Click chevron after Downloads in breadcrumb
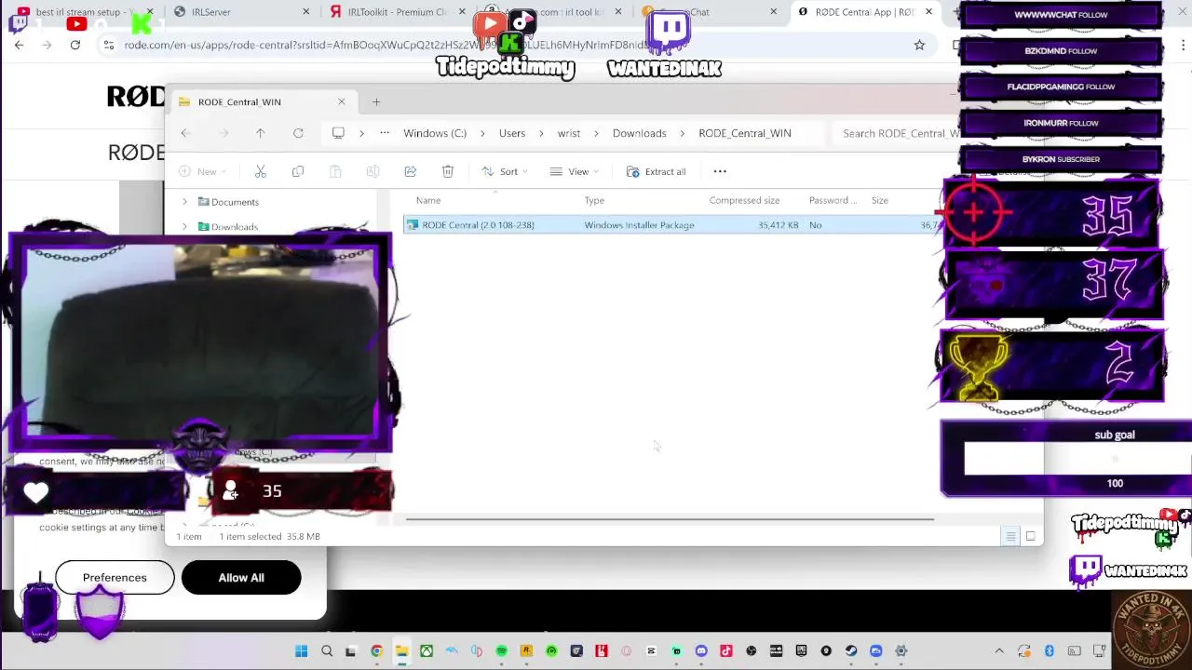Viewport: 1192px width, 670px height. click(682, 133)
